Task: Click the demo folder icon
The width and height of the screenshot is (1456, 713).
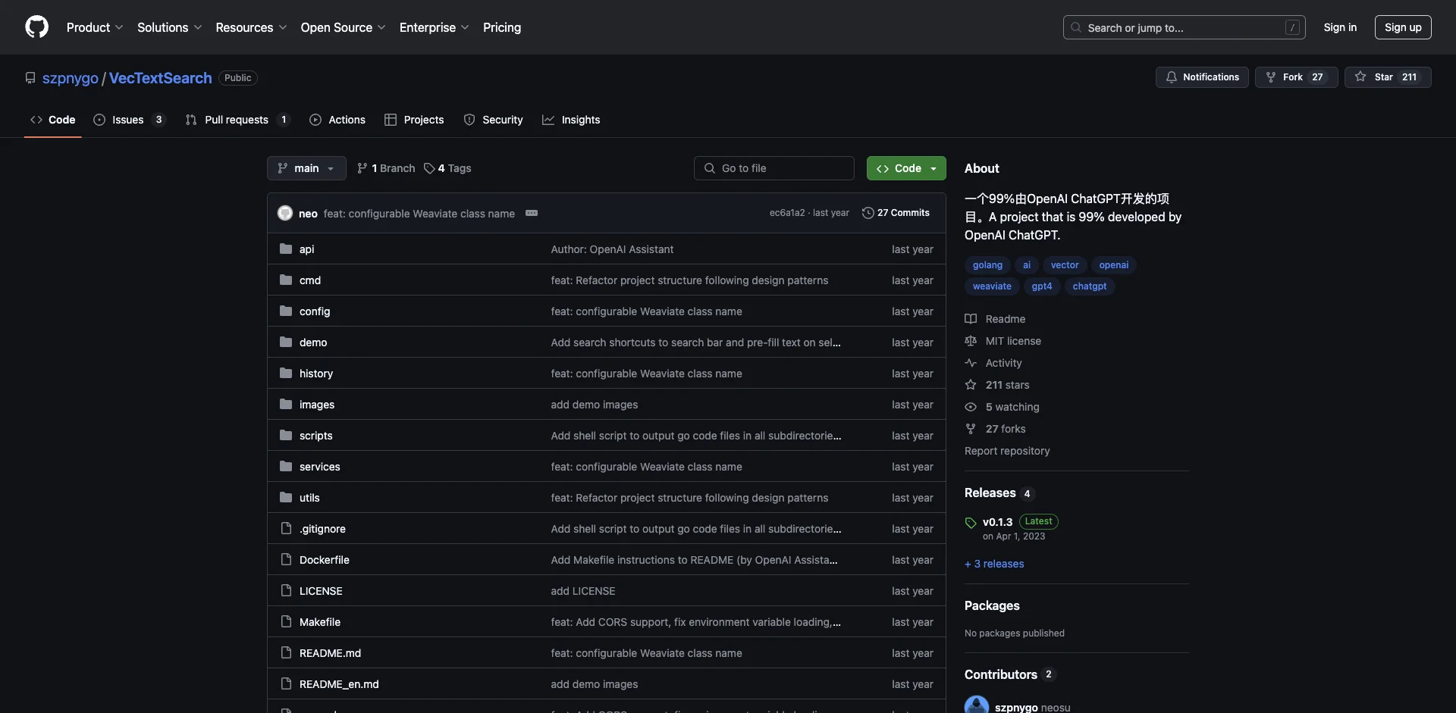Action: tap(286, 342)
